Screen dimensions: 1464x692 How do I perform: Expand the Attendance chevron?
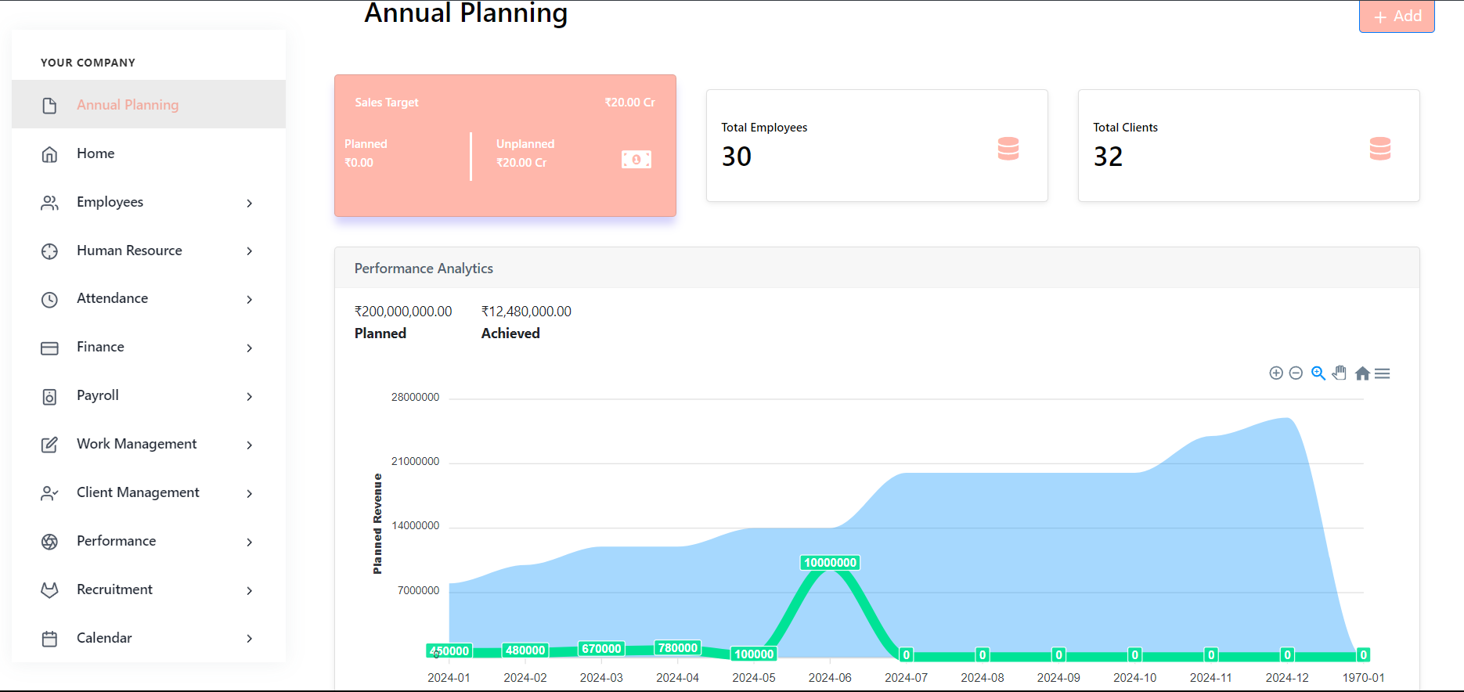pyautogui.click(x=250, y=300)
